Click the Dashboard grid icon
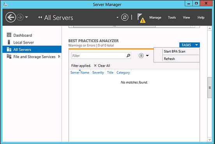 (x=9, y=35)
